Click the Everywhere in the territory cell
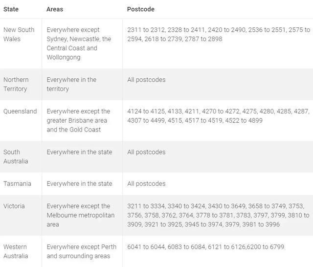This screenshot has width=313, height=267. pyautogui.click(x=71, y=84)
